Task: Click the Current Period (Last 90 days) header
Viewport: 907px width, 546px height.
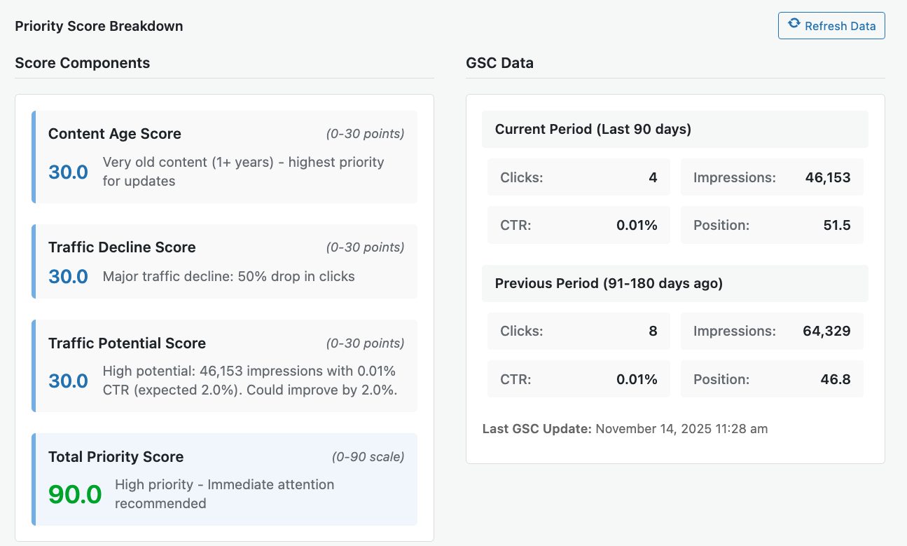Action: [x=593, y=129]
